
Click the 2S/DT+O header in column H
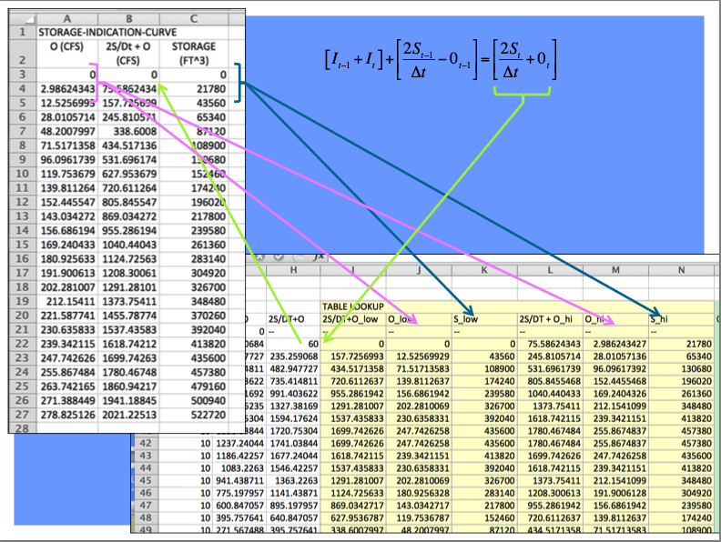(x=293, y=319)
